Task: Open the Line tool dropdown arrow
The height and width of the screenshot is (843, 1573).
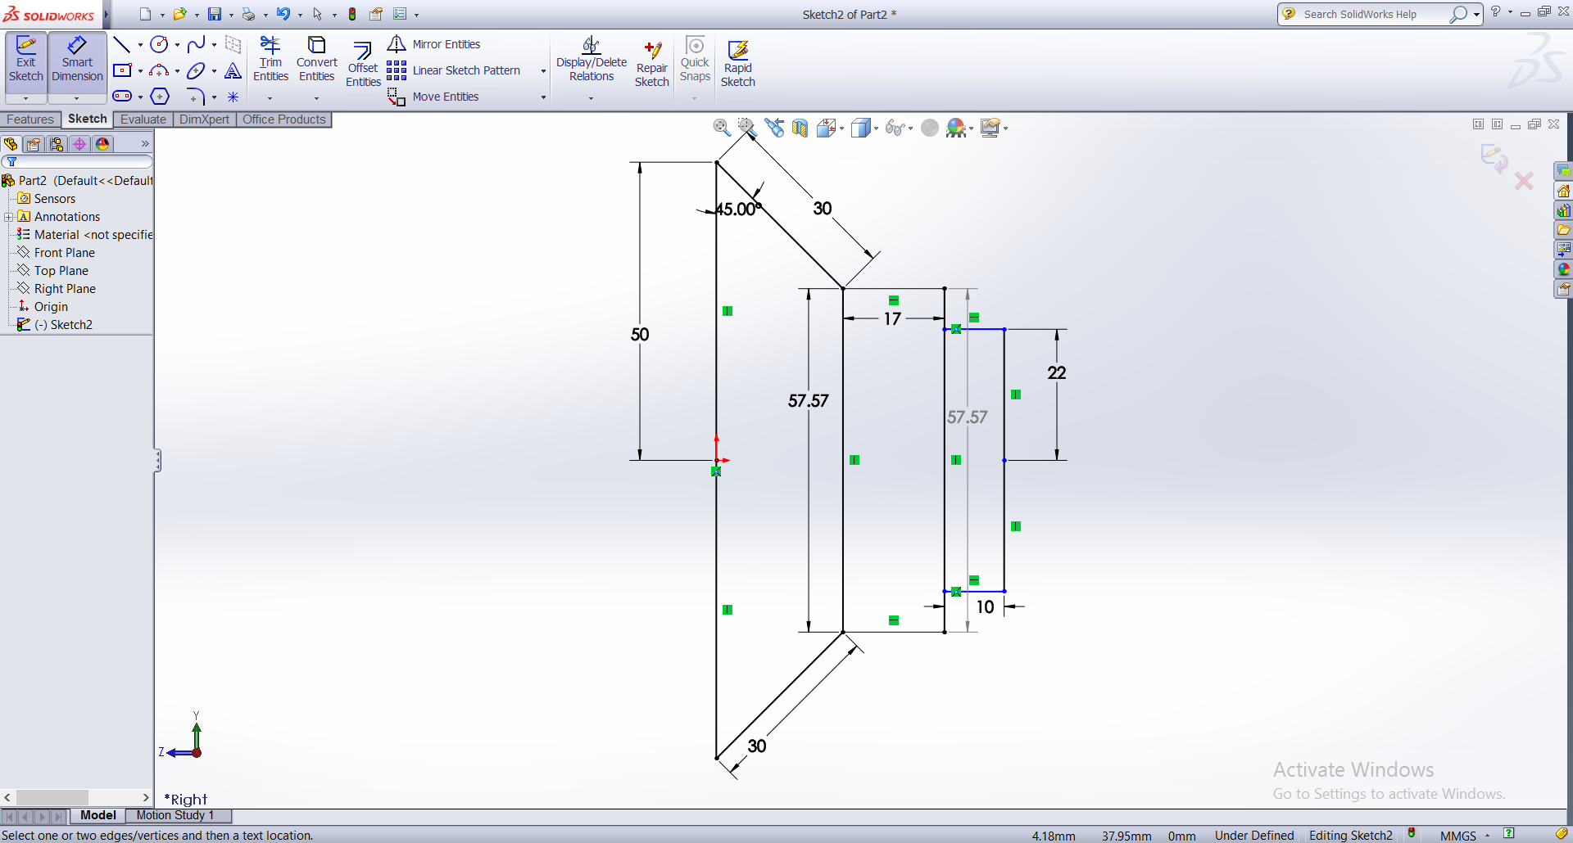Action: click(140, 46)
